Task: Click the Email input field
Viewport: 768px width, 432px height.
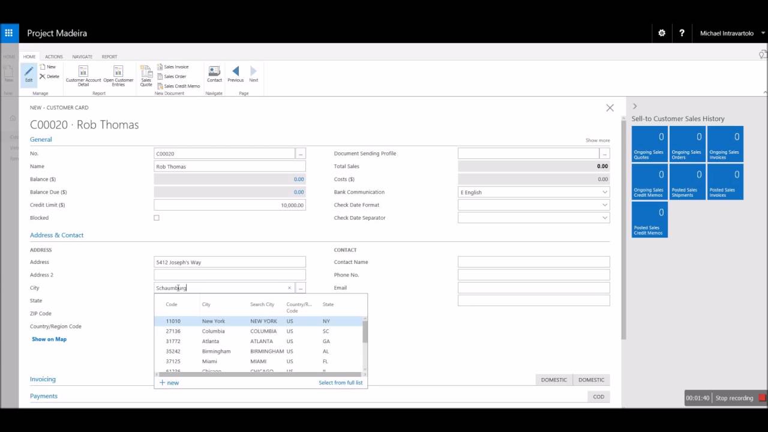Action: click(533, 288)
